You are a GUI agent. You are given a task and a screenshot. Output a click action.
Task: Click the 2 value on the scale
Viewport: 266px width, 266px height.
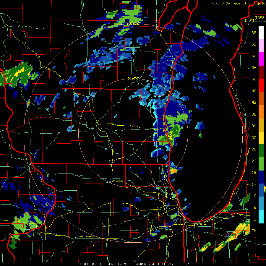255,219
